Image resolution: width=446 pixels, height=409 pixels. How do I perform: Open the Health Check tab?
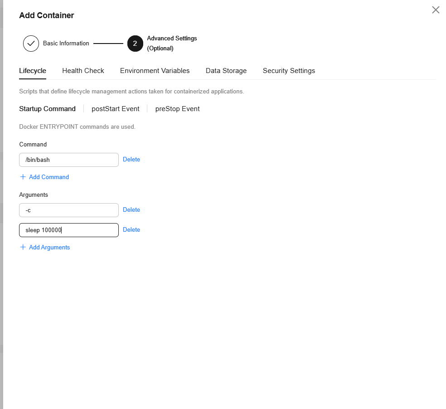point(83,71)
